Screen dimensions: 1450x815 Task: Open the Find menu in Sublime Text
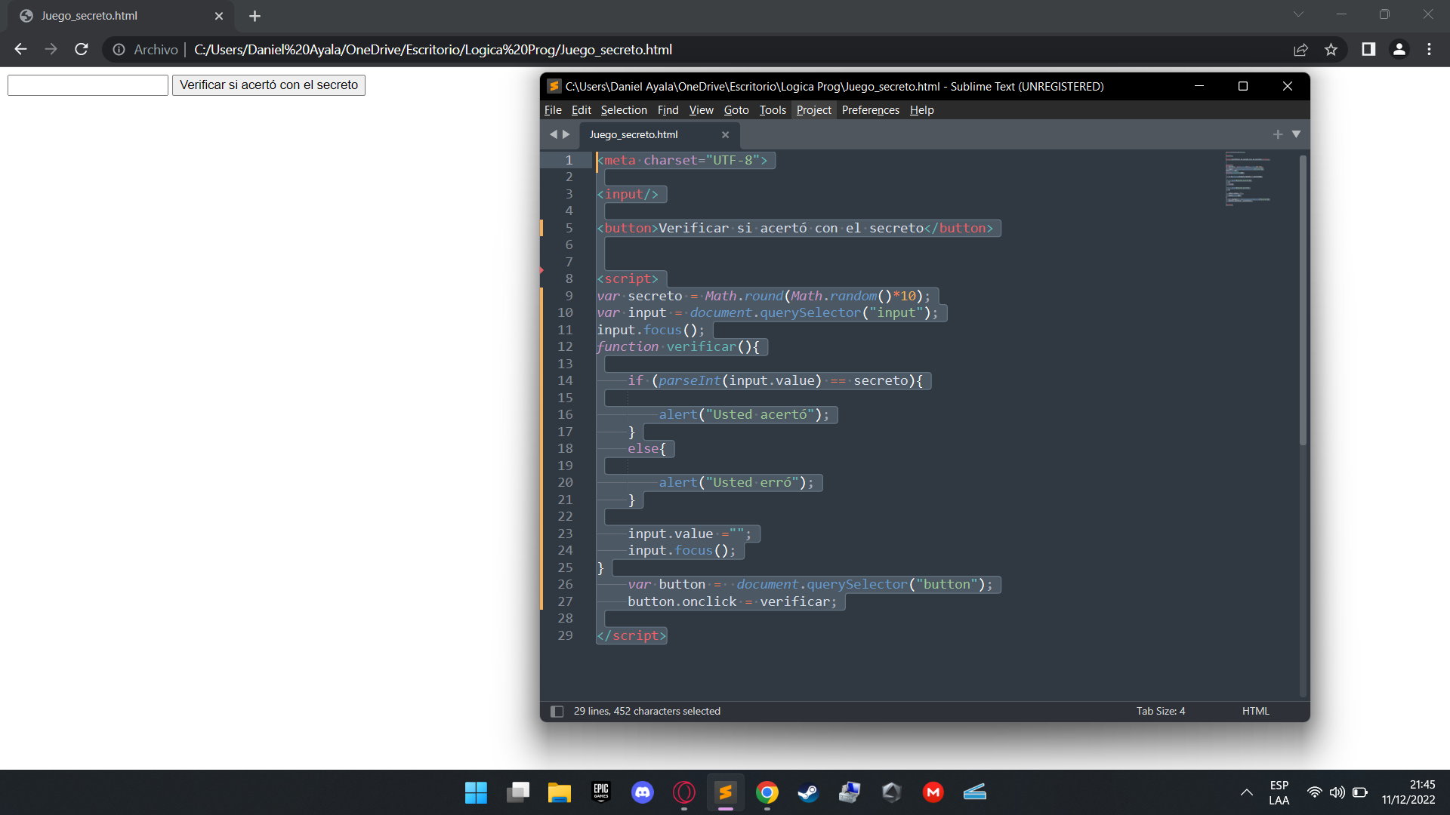(x=668, y=110)
